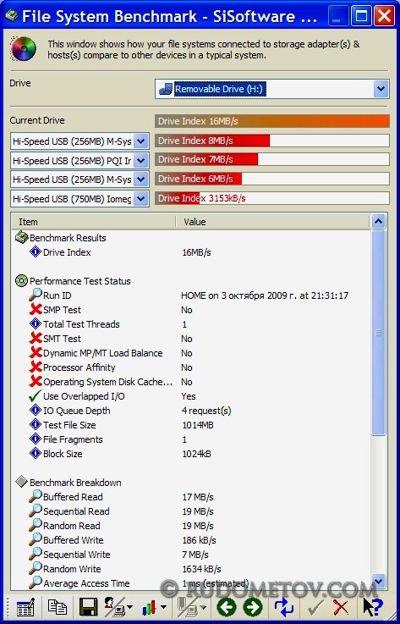400x624 pixels.
Task: Click the blue refresh arrows icon
Action: [284, 607]
